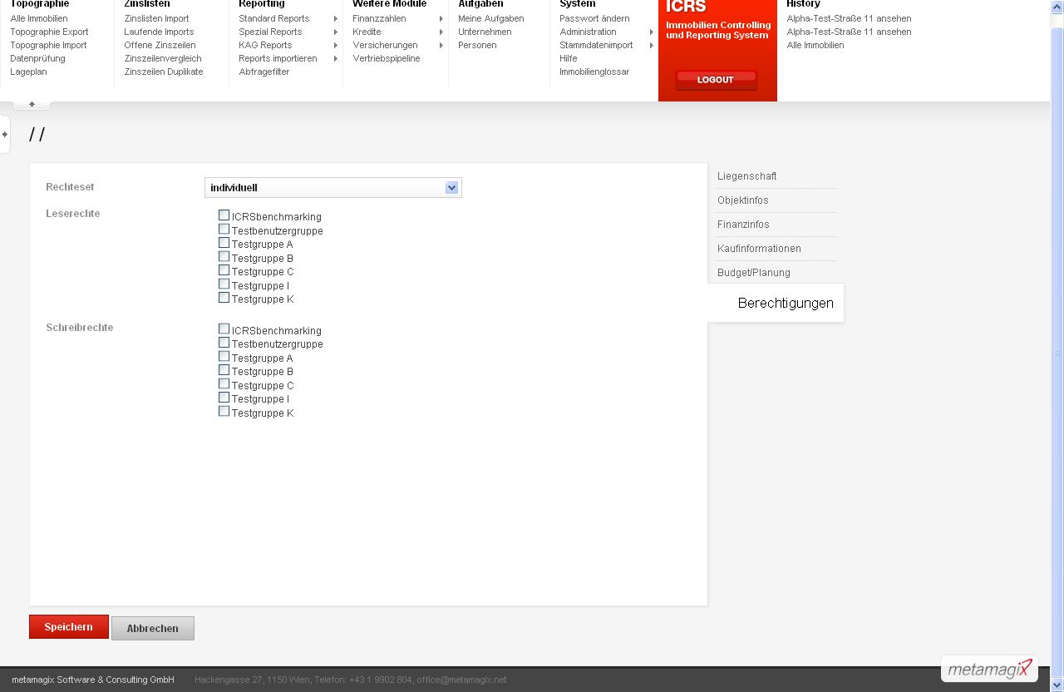Tick Schreibrechte Testgruppe B checkbox
1064x692 pixels.
pos(224,370)
